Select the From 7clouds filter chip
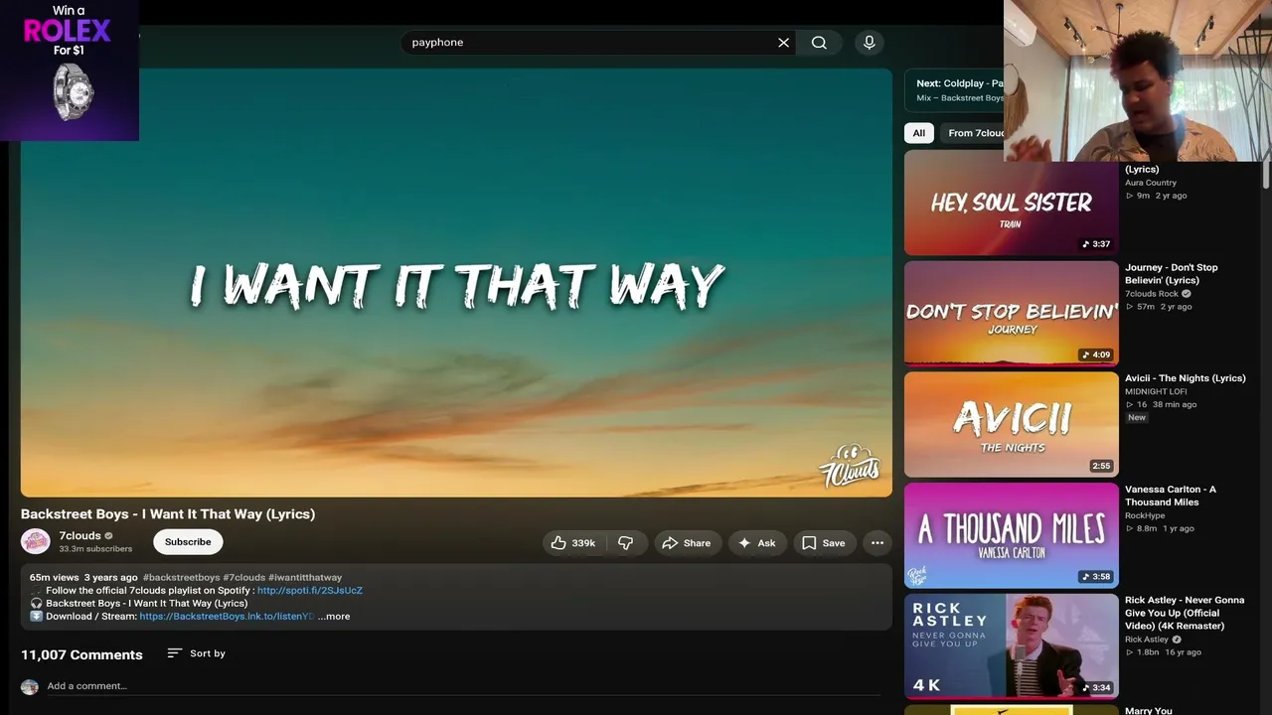Screen dimensions: 1272x715 [974, 133]
